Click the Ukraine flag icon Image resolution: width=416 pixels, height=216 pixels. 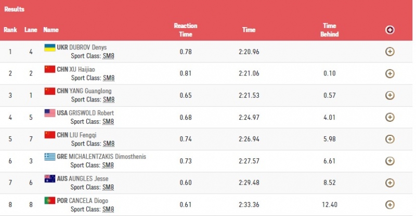click(49, 47)
